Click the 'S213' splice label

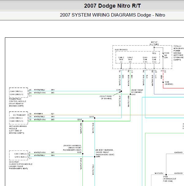pyautogui.click(x=92, y=117)
